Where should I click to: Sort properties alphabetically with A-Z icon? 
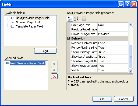76,19
